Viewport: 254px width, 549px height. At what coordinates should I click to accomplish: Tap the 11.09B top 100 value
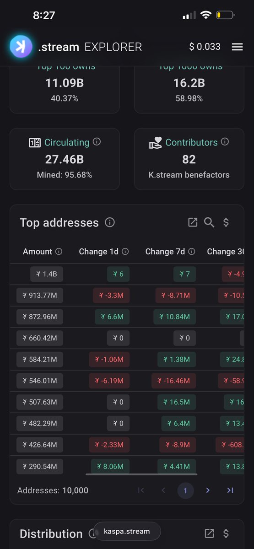[x=65, y=83]
